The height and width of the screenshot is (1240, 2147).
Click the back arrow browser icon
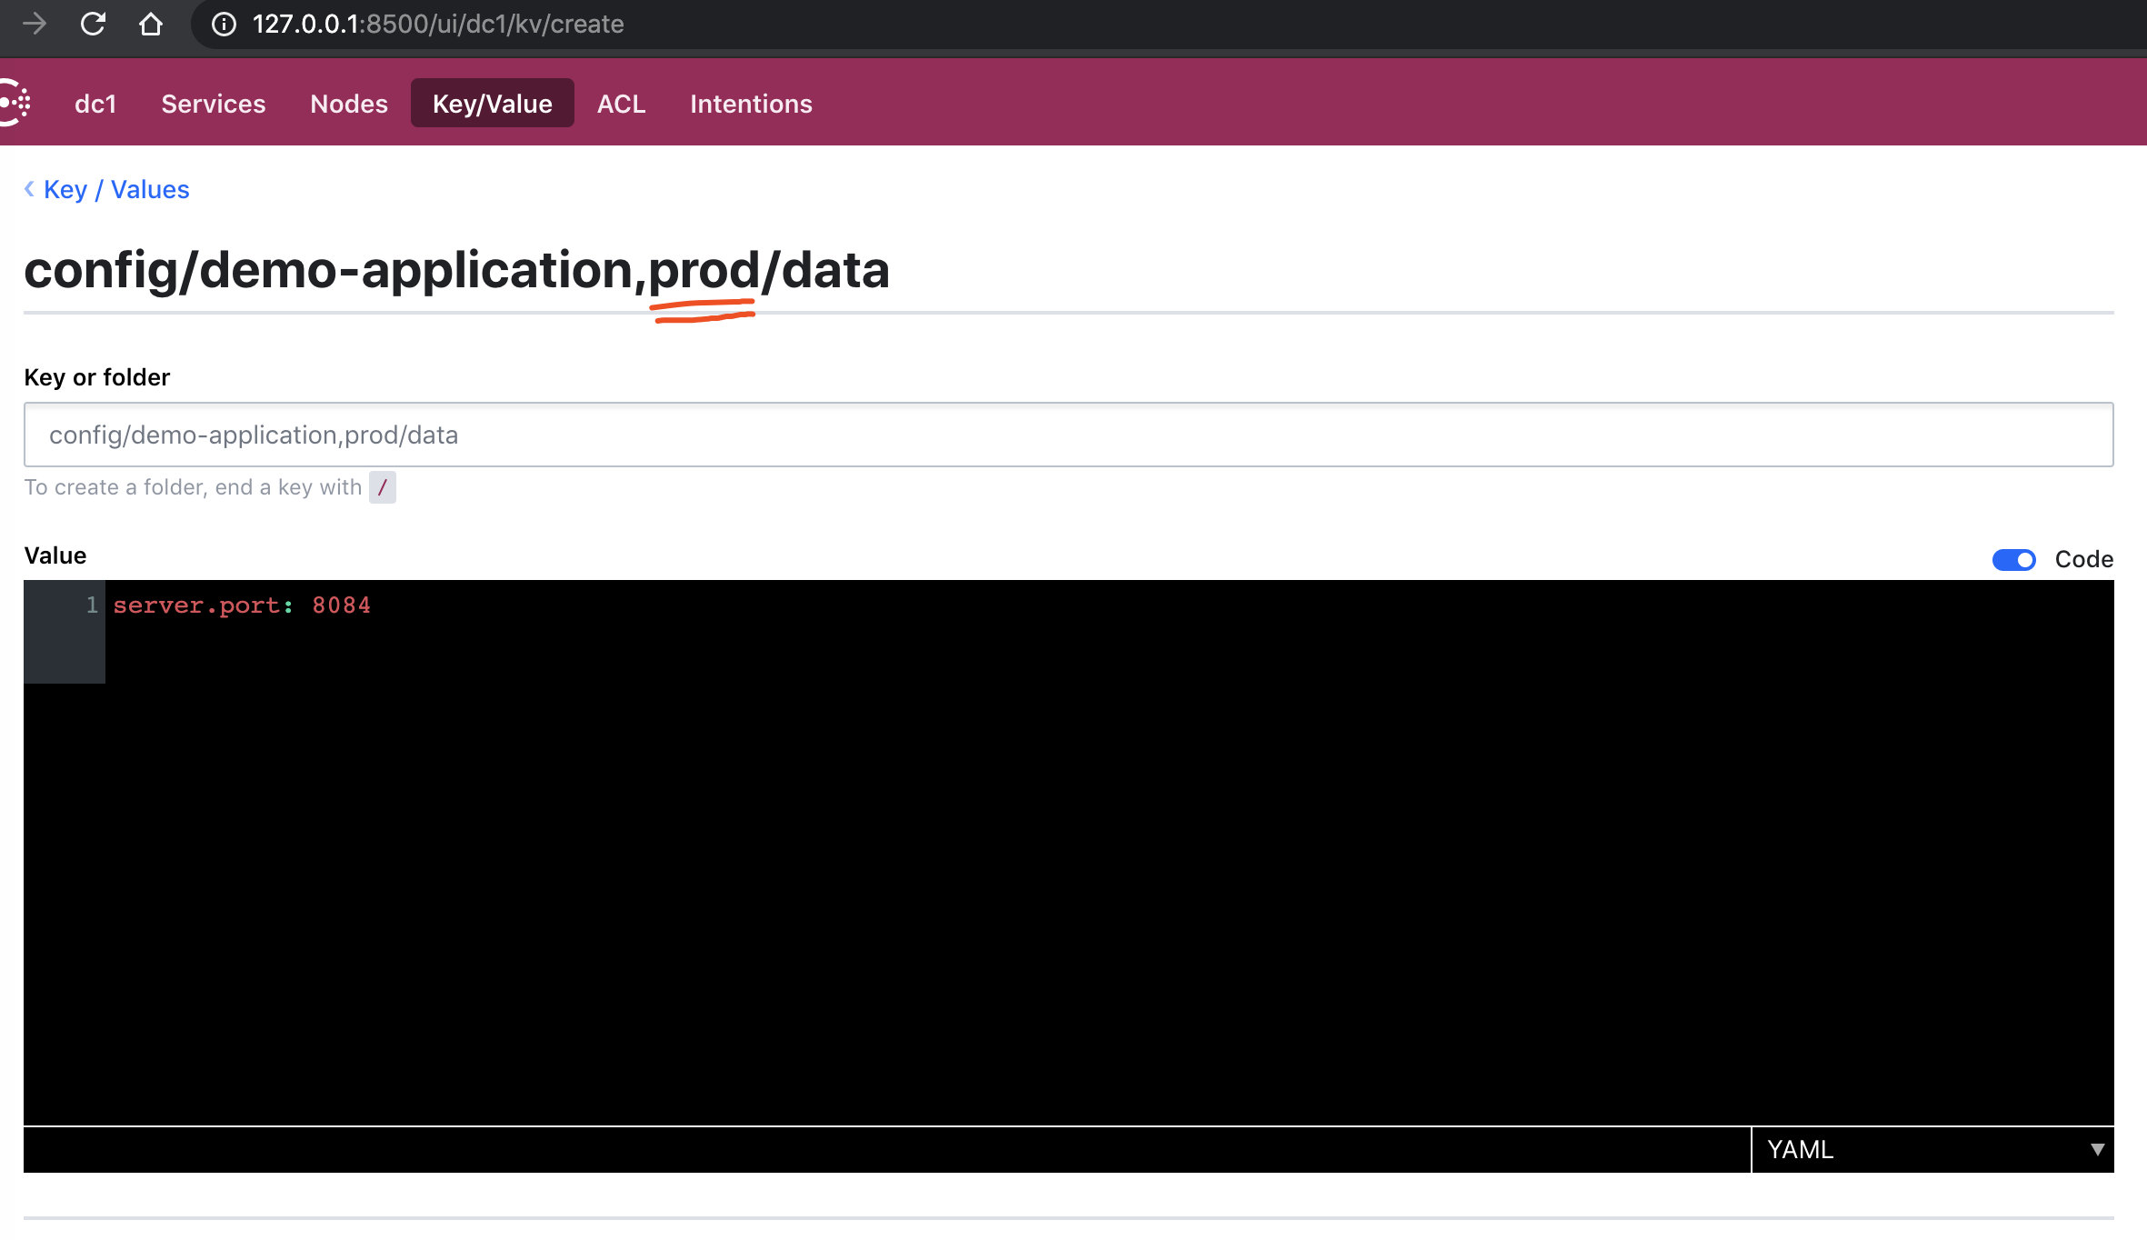click(x=37, y=24)
